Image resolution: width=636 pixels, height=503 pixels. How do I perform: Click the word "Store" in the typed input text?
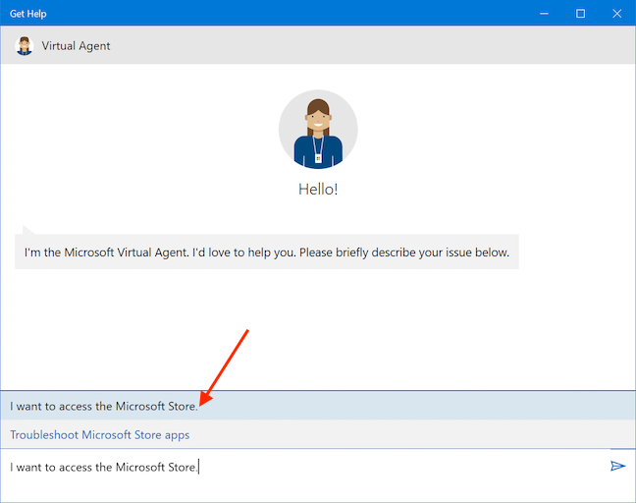coord(181,467)
